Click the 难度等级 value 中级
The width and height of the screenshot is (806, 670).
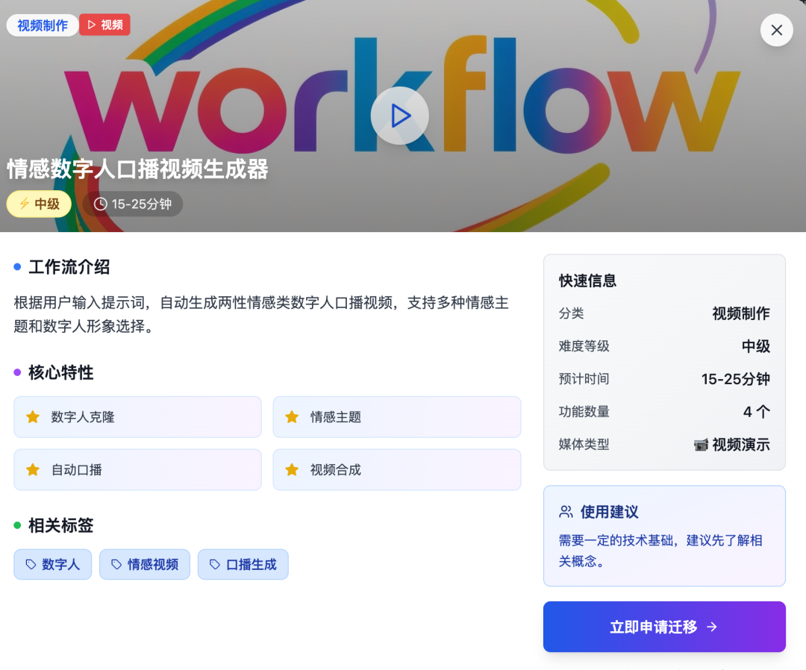coord(755,346)
